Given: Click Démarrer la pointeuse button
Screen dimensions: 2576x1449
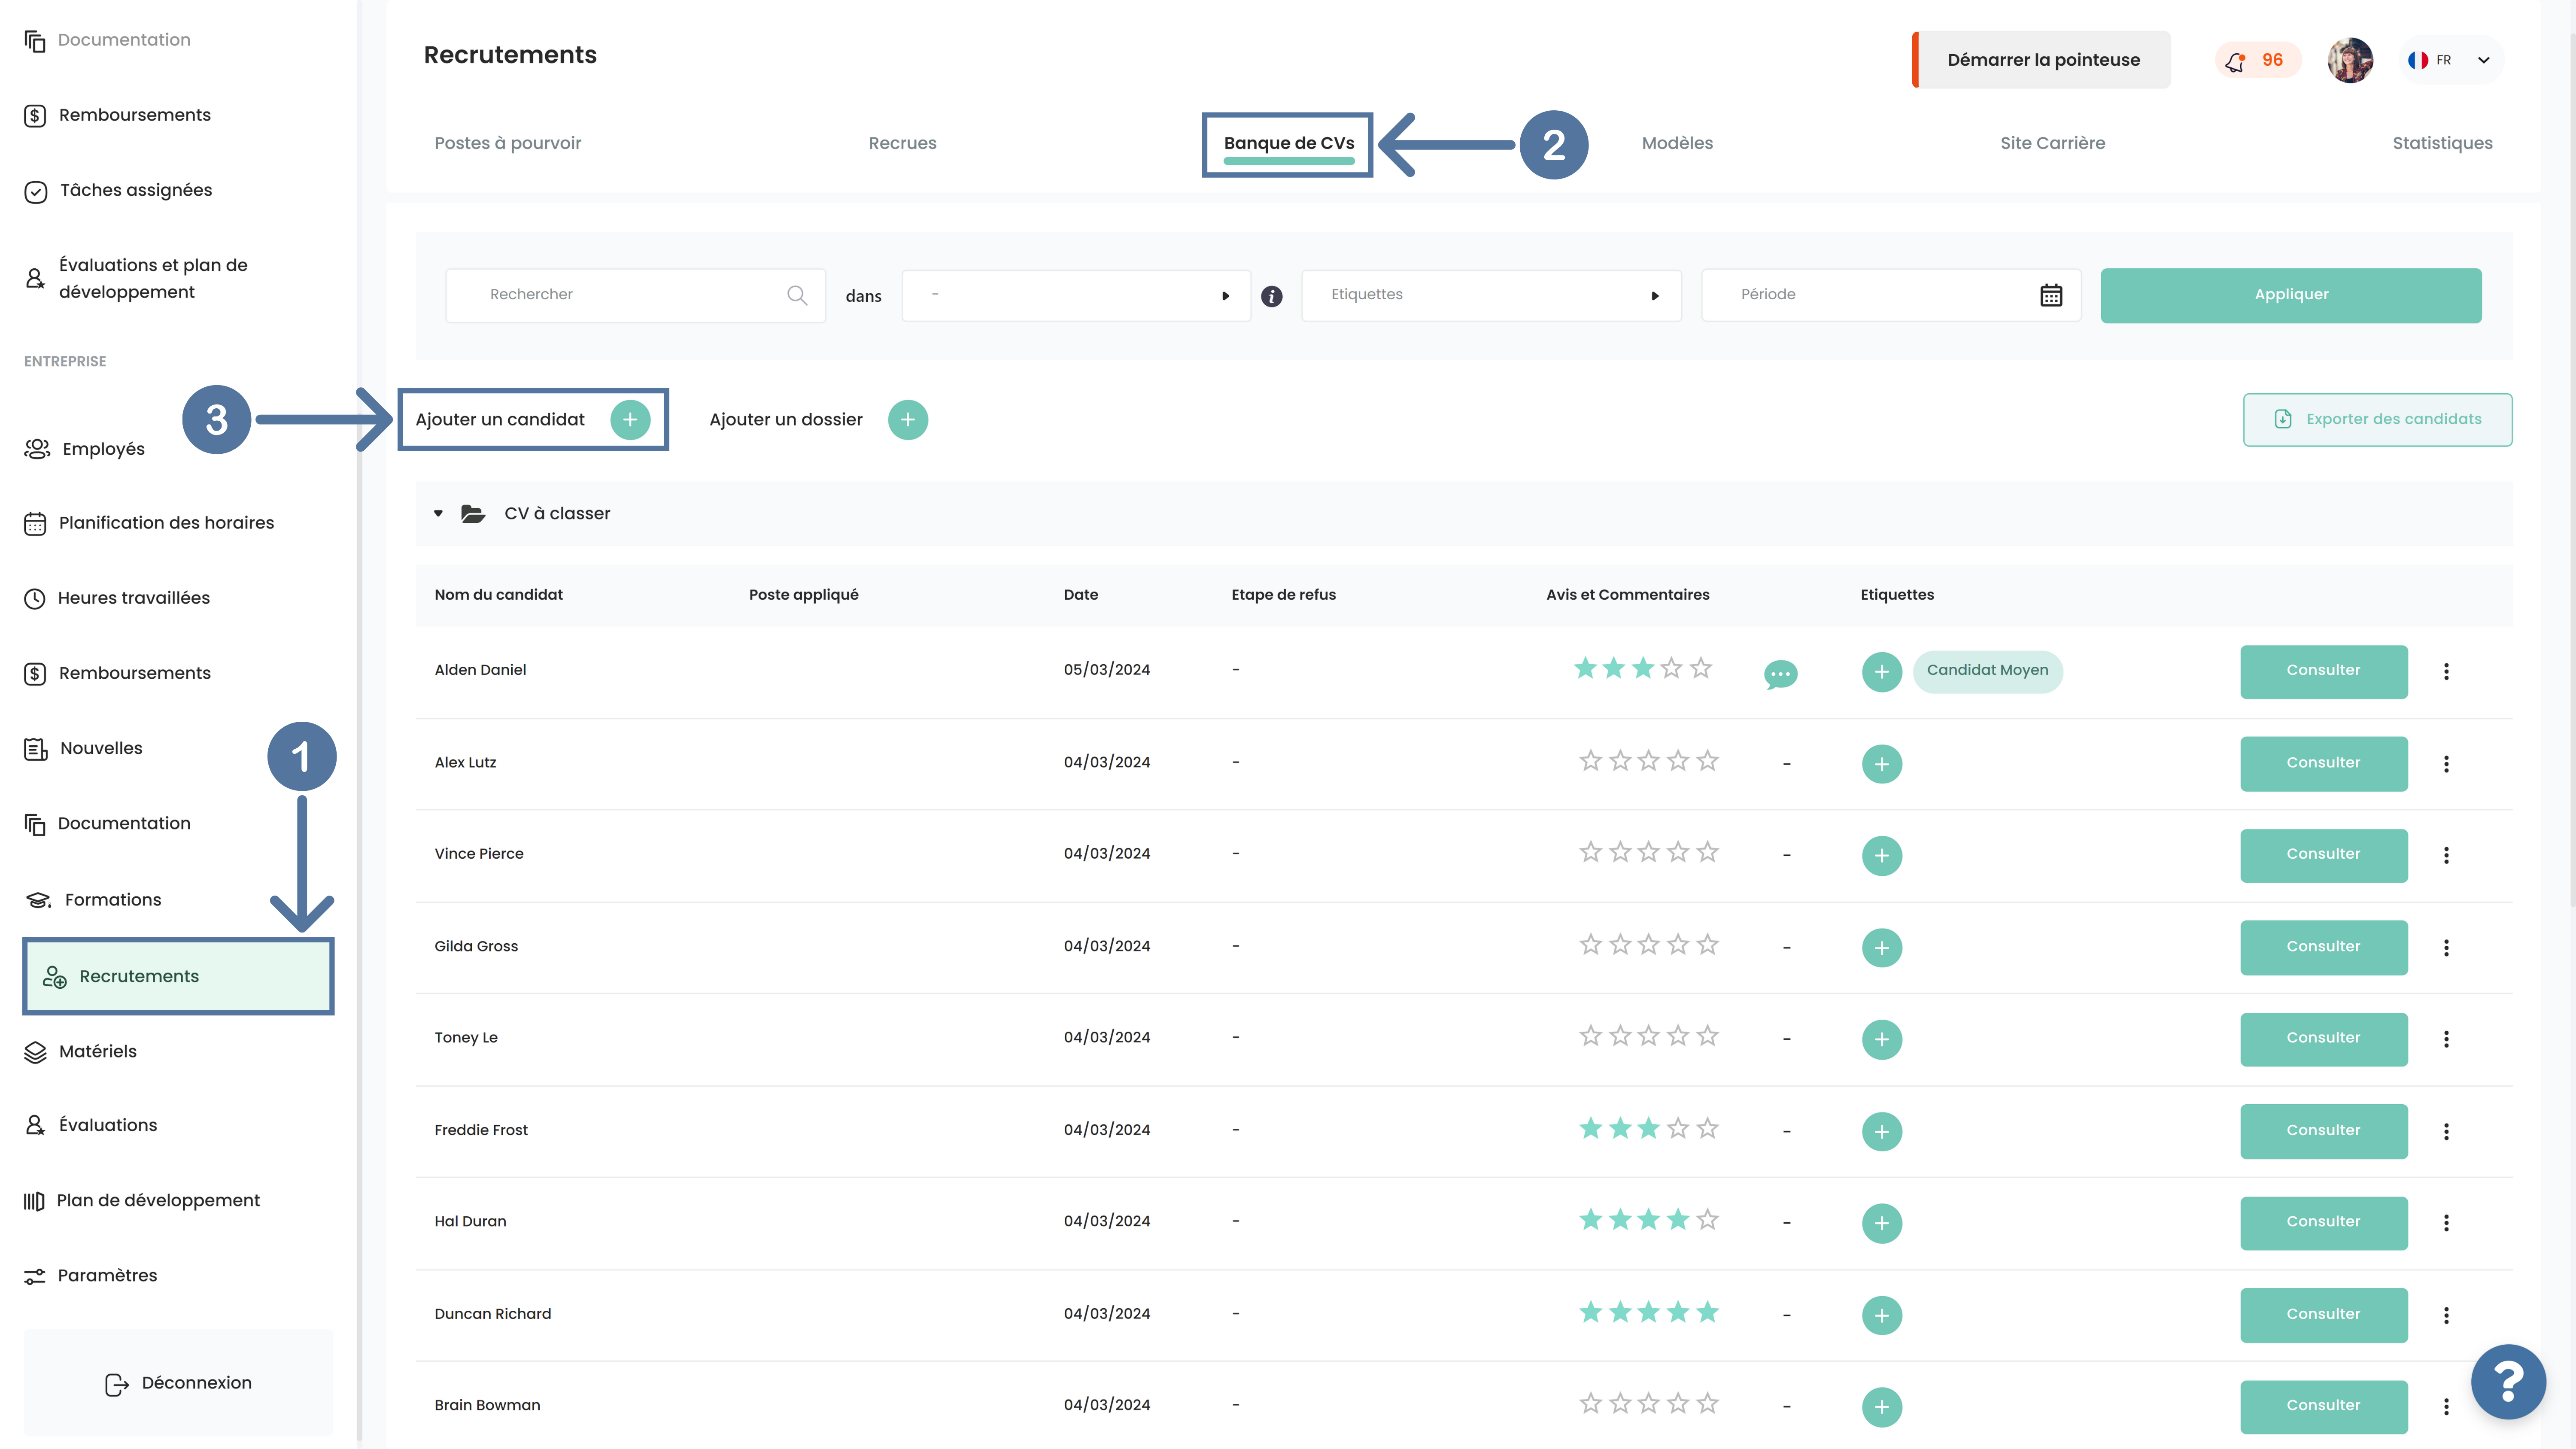Looking at the screenshot, I should point(2042,60).
